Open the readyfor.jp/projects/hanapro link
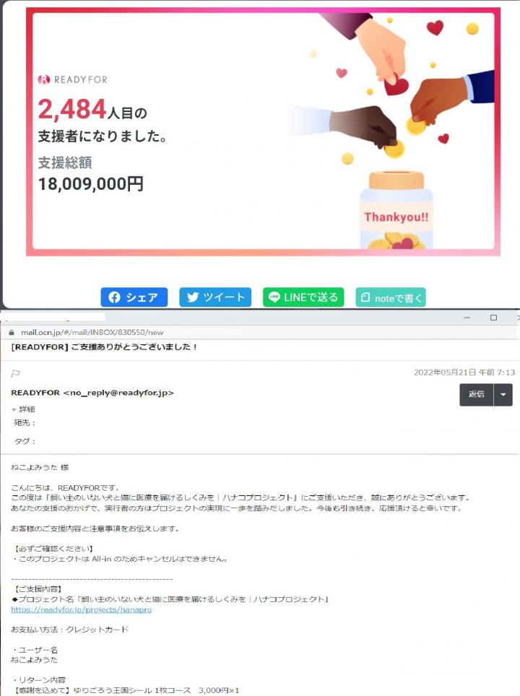Screen dimensions: 520x696 (82, 609)
